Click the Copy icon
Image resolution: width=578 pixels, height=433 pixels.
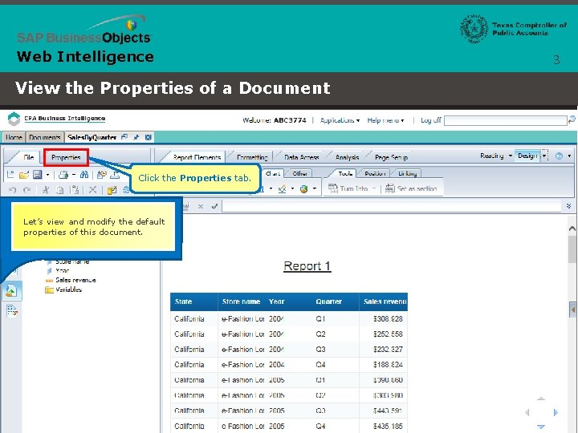tap(59, 190)
